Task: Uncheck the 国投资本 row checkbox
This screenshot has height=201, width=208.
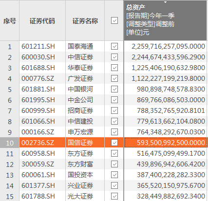Action: [x=114, y=175]
